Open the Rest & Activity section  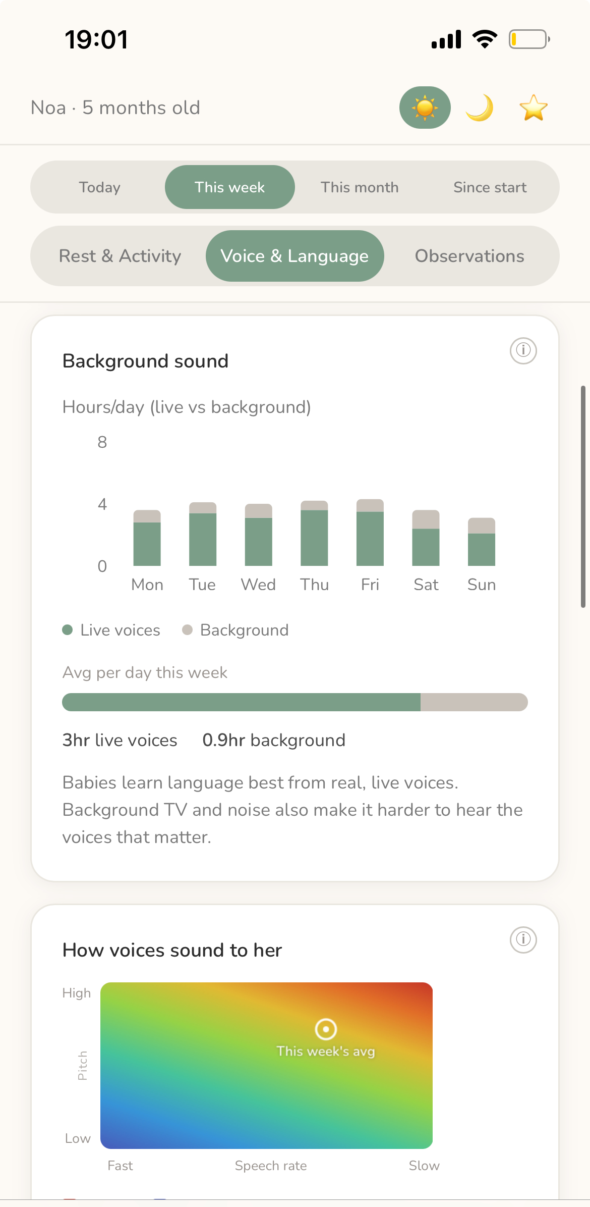coord(120,256)
